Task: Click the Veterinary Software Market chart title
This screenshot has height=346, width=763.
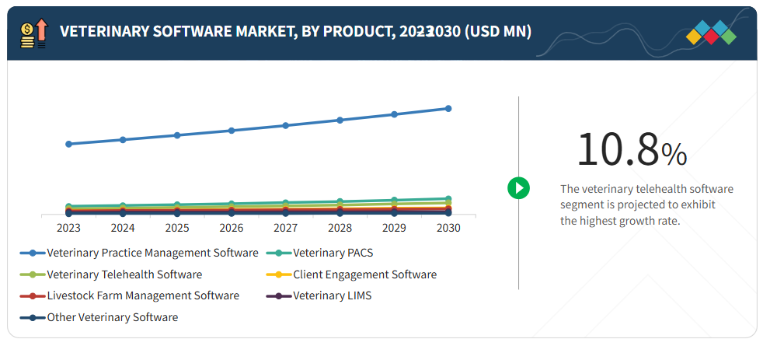Action: point(295,31)
